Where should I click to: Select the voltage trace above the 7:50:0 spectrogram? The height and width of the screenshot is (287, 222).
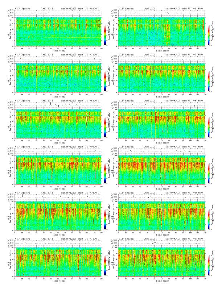click(161, 59)
